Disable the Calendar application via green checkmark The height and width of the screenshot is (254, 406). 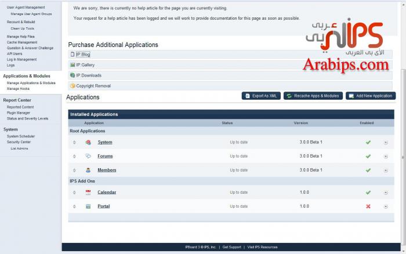pos(368,192)
